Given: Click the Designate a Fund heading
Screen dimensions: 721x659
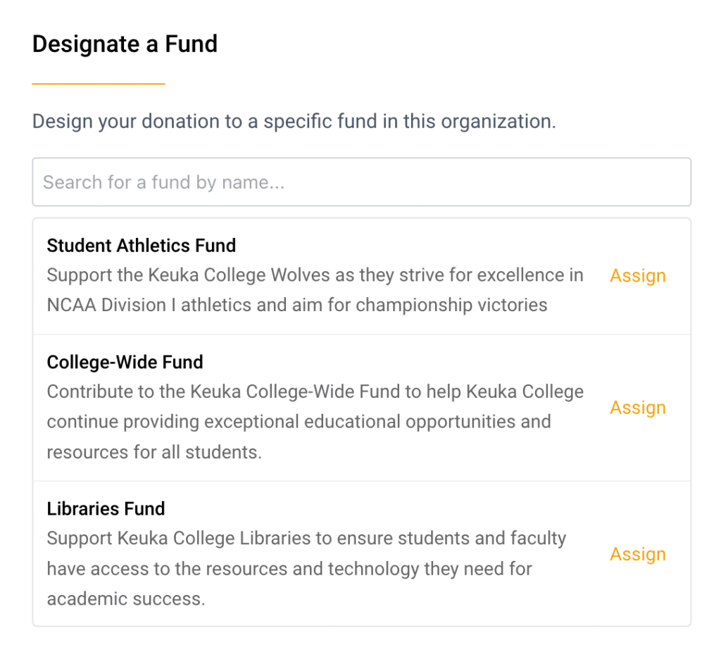Looking at the screenshot, I should click(x=125, y=44).
